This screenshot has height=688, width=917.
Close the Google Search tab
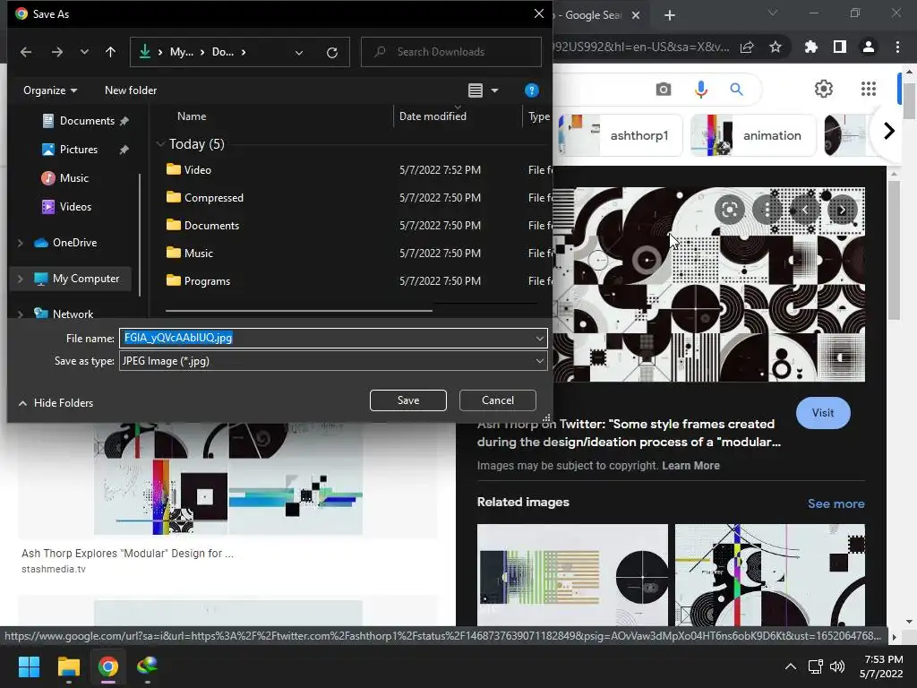(x=637, y=15)
